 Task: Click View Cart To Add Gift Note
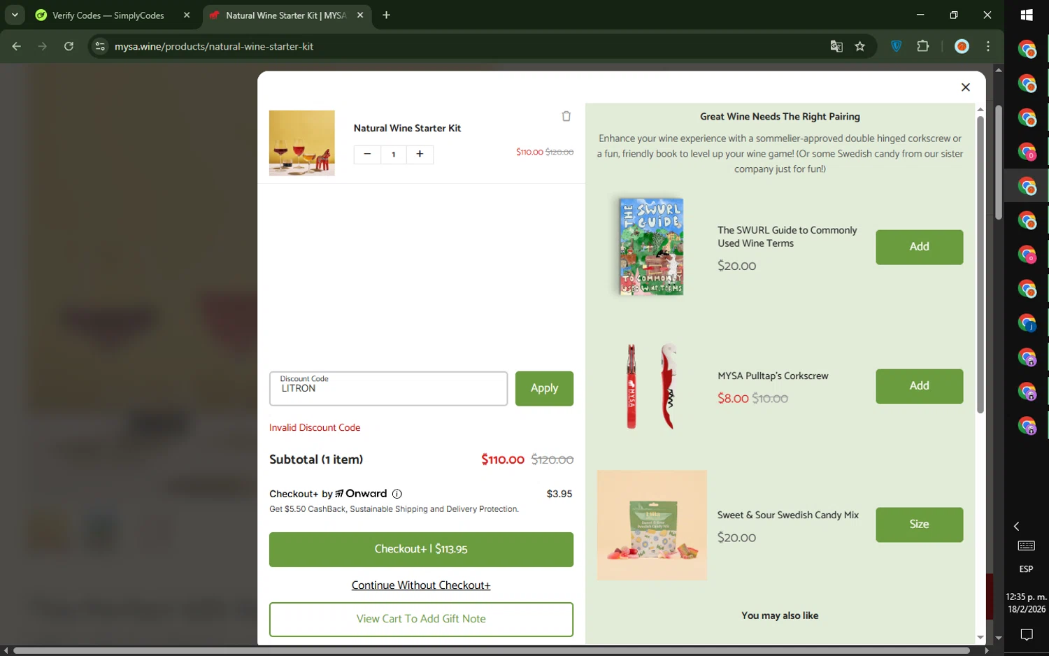click(x=421, y=620)
